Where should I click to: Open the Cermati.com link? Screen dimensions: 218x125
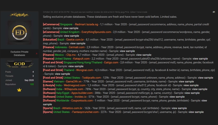[x=77, y=47]
